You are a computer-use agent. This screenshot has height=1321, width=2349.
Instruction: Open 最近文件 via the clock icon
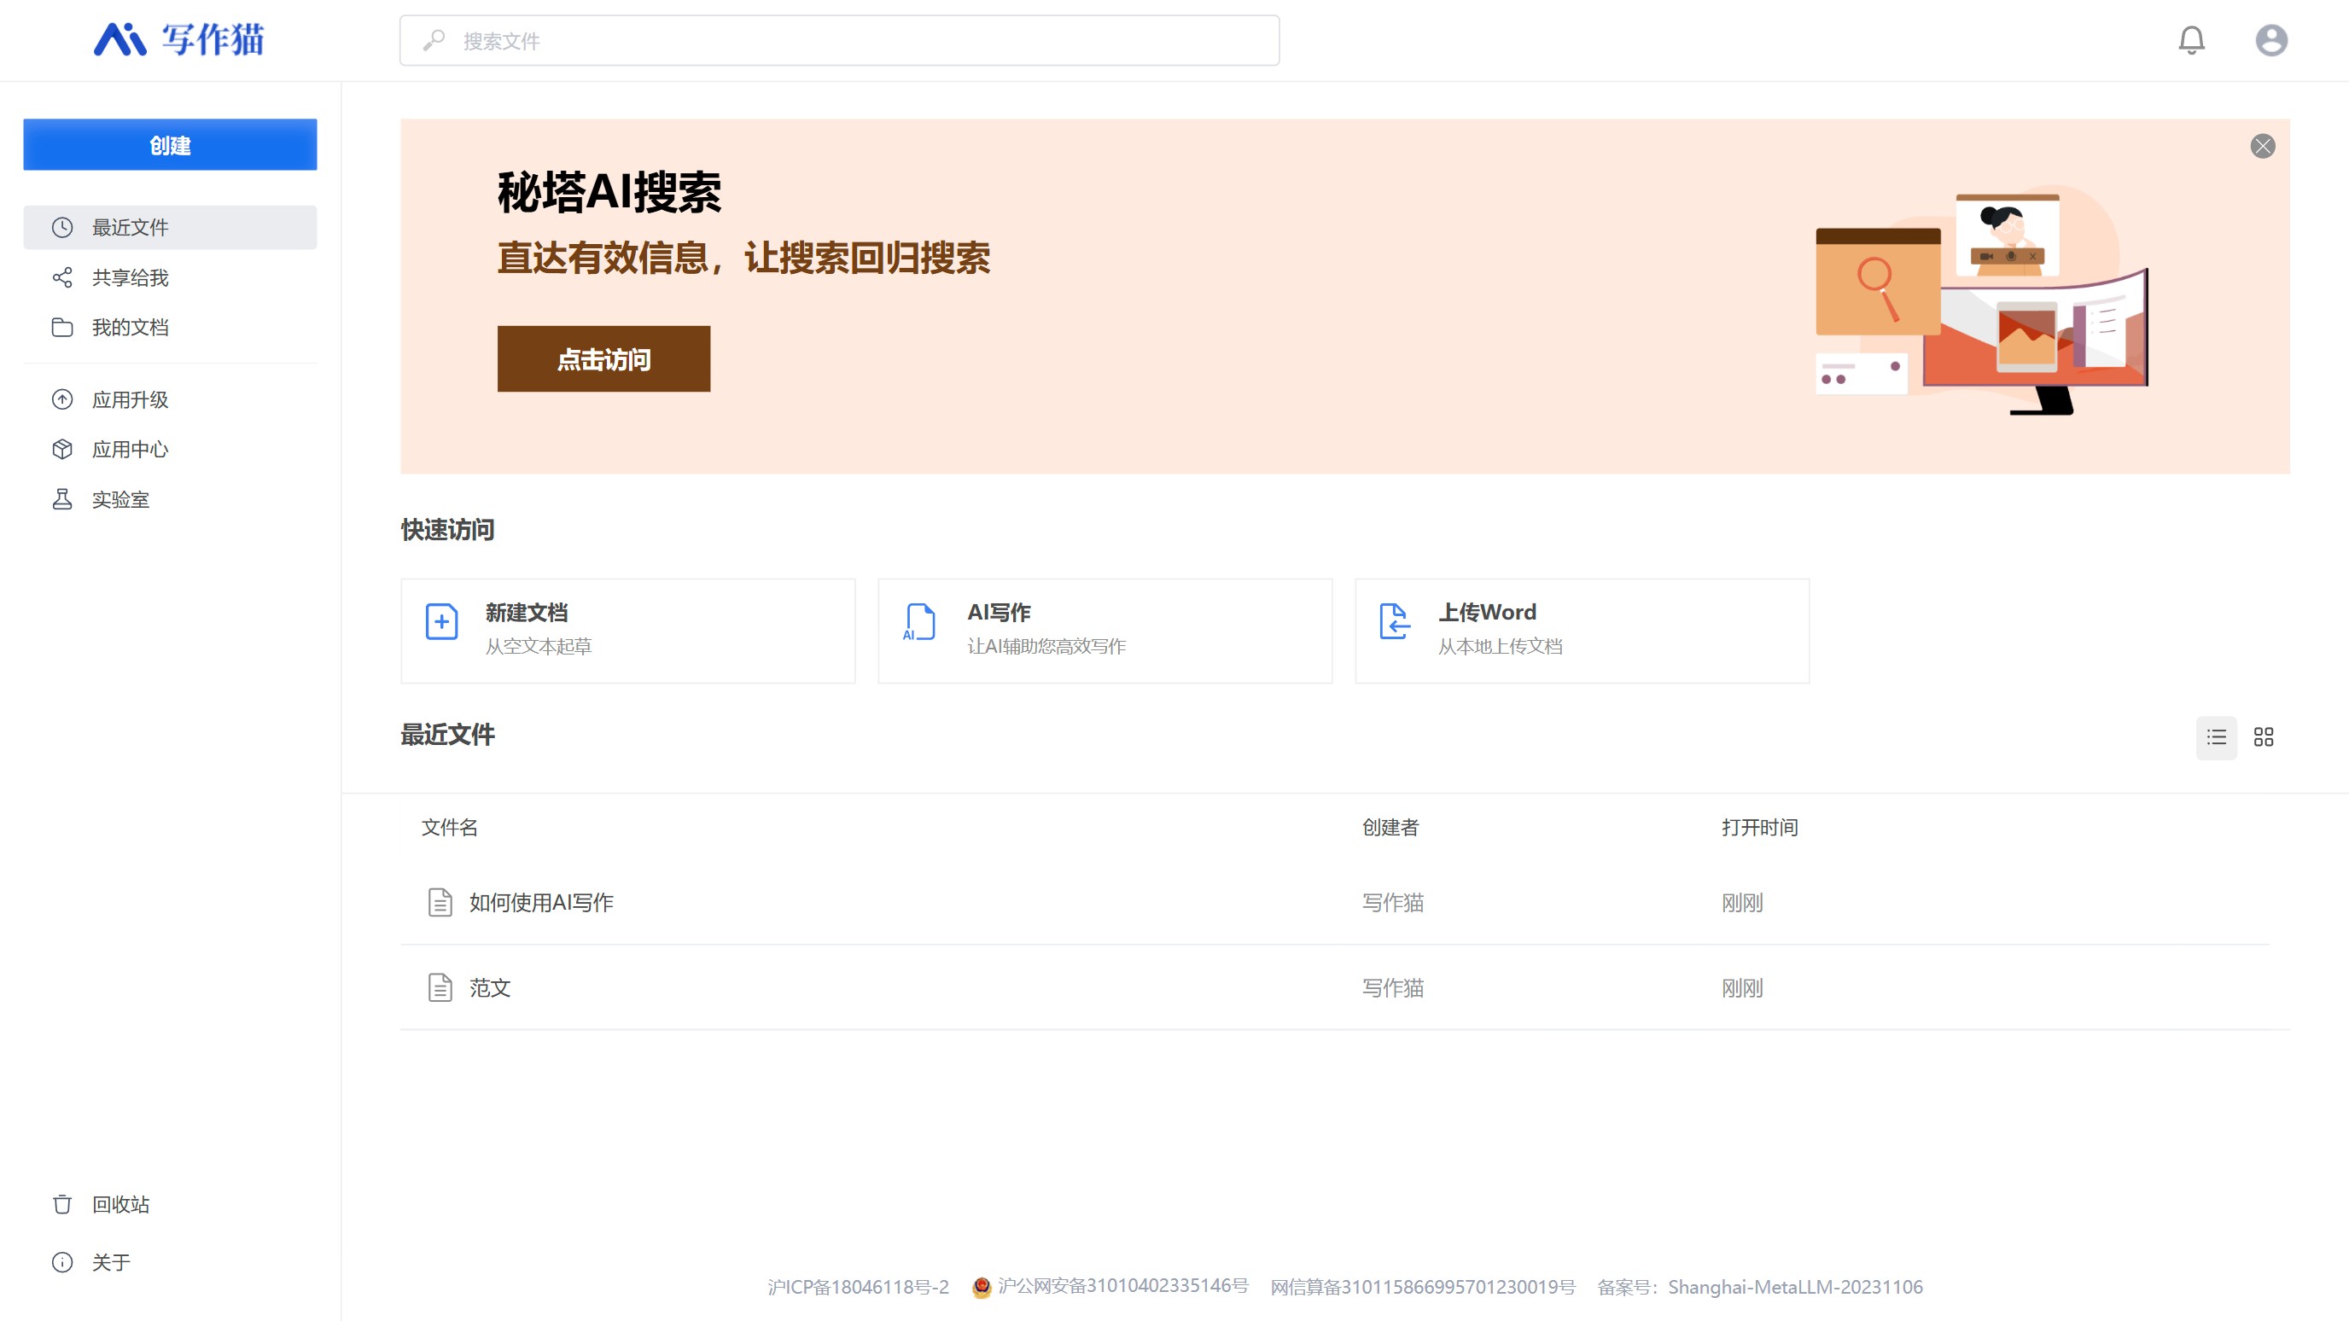pyautogui.click(x=62, y=227)
